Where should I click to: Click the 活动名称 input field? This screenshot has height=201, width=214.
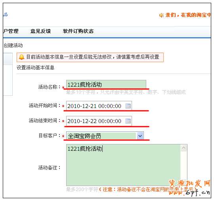click(106, 85)
